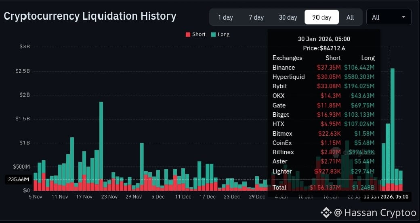
Task: Click the Cryptocurrency Liquidation History title
Action: coord(90,16)
